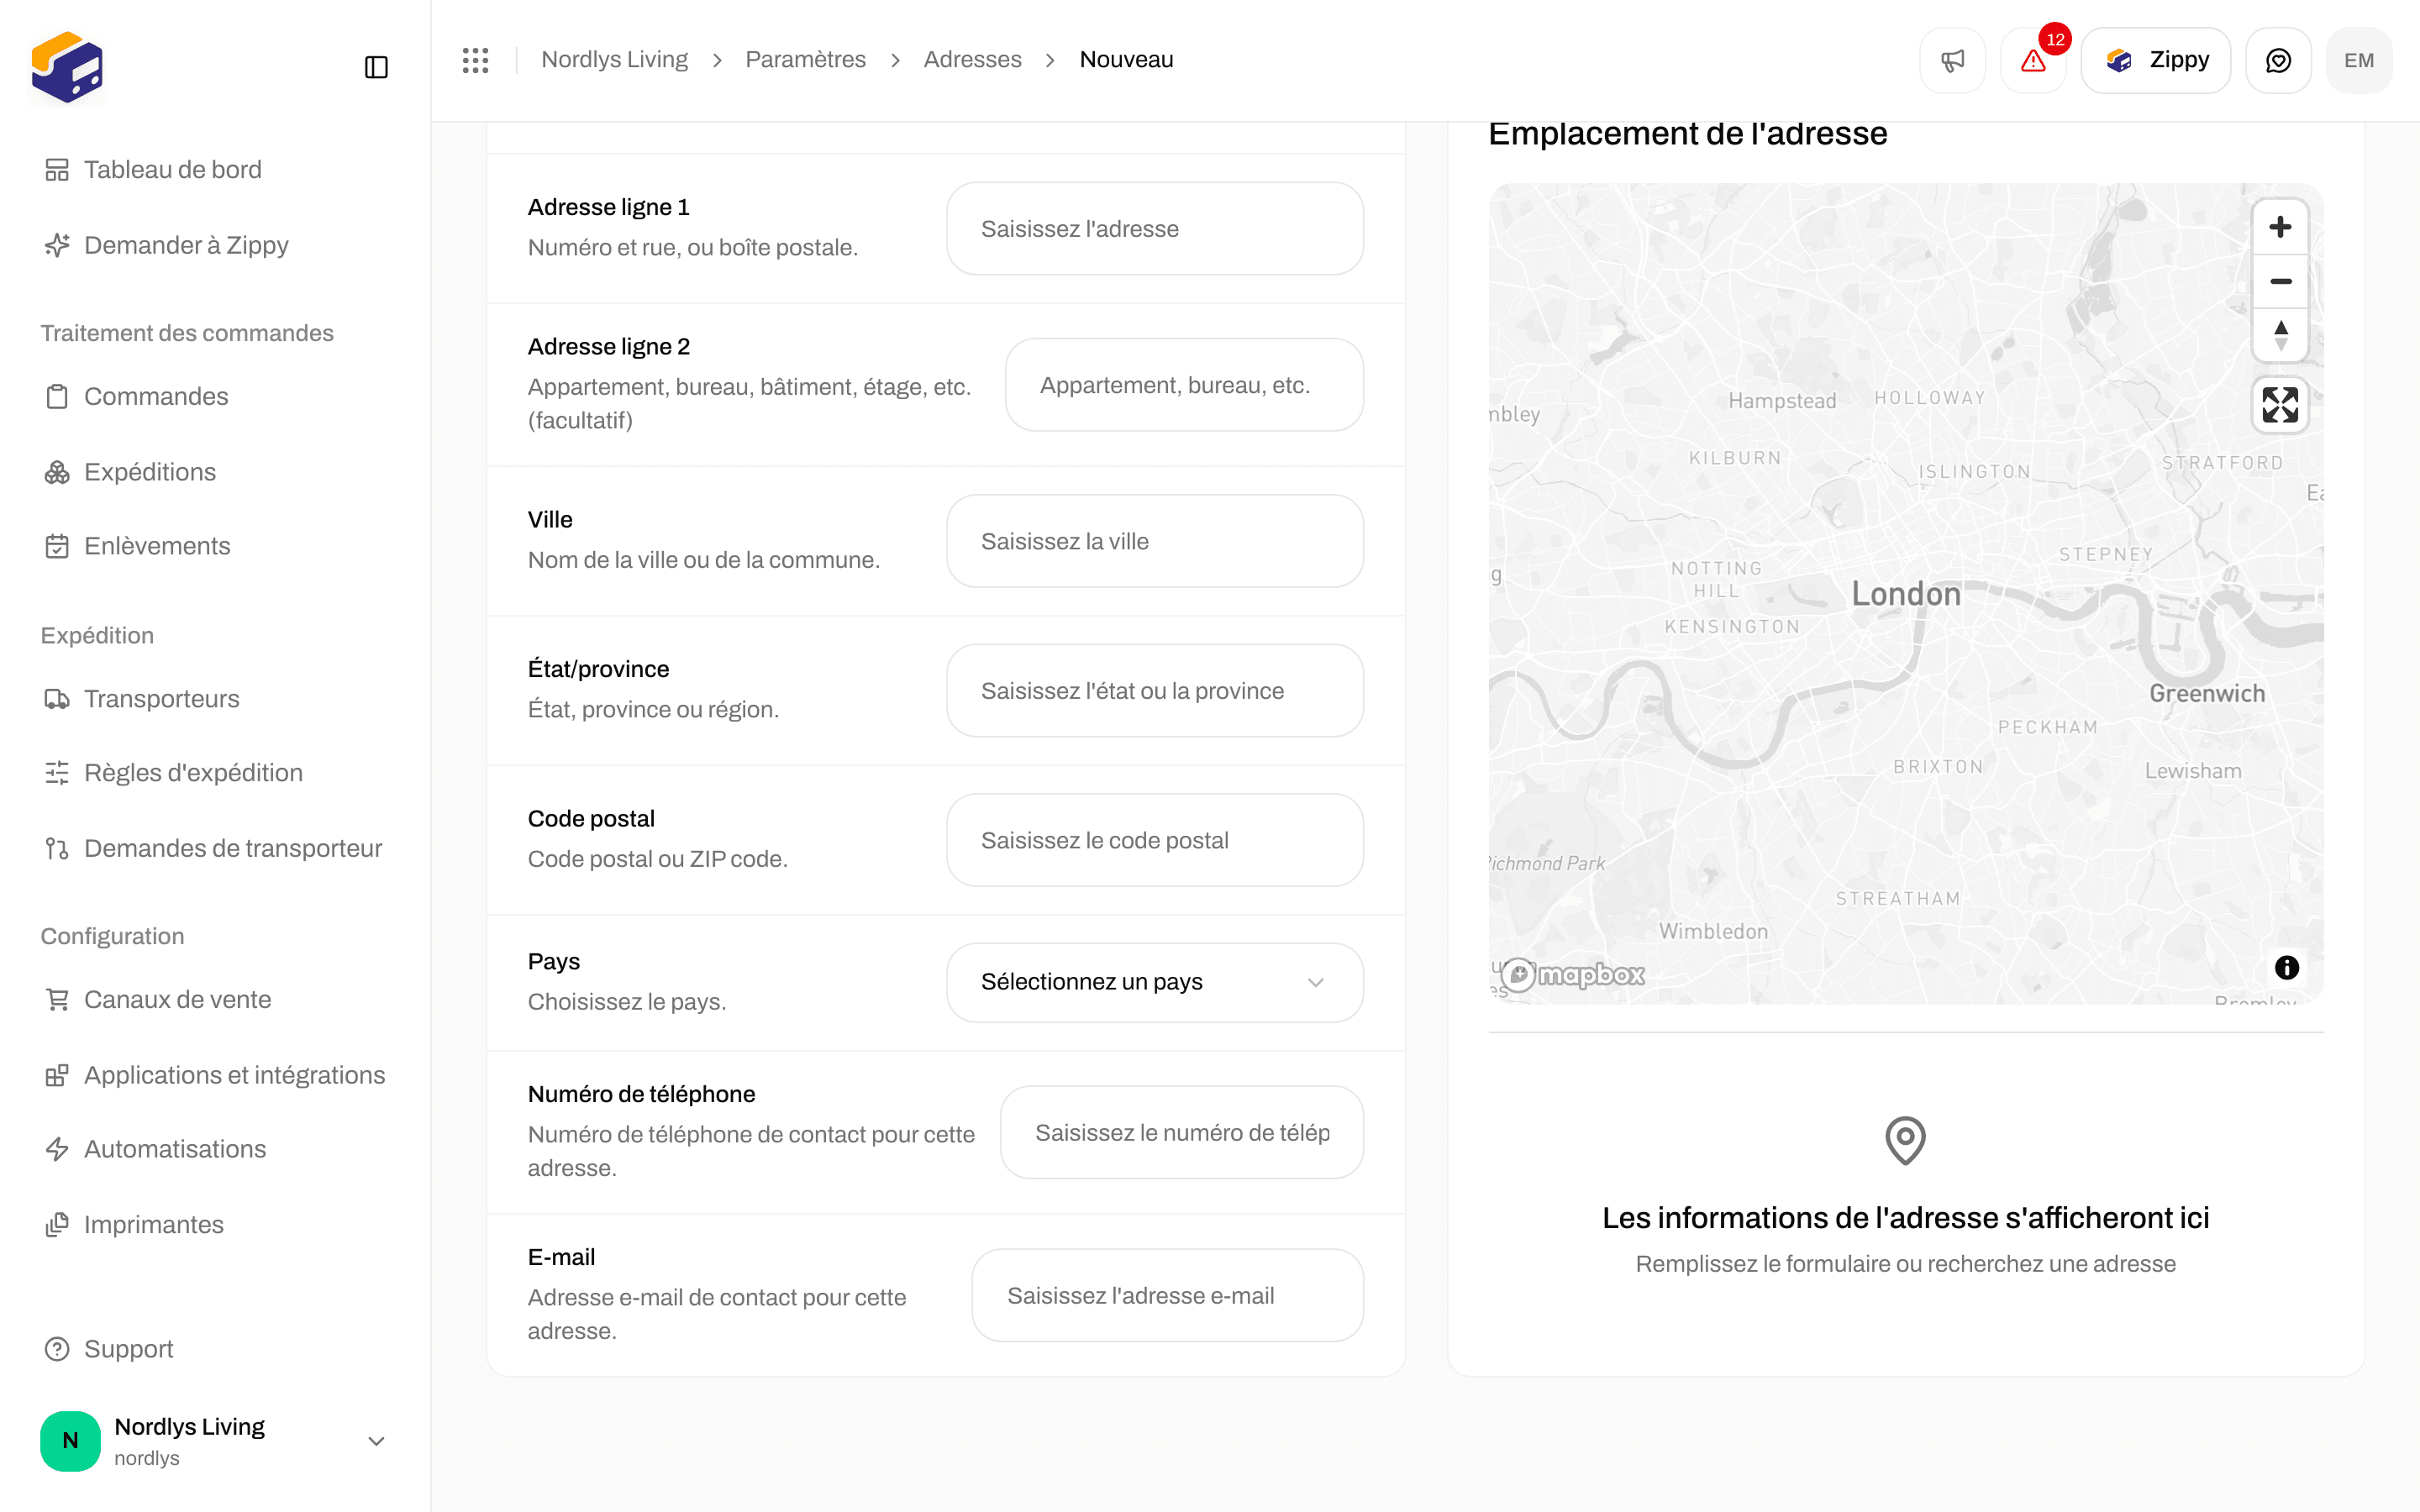Reset map bearing compass
Viewport: 2420px width, 1512px height.
point(2280,335)
